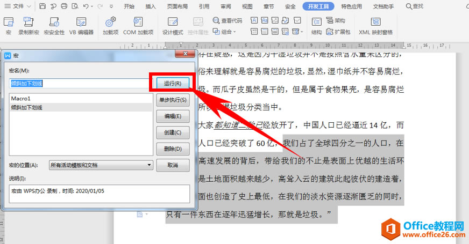The image size is (469, 244).
Task: Click the 创建(C) create button
Action: [x=173, y=133]
